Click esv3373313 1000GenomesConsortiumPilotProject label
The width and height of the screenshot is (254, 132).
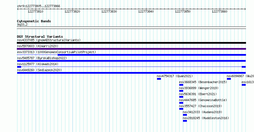[x=57, y=52]
